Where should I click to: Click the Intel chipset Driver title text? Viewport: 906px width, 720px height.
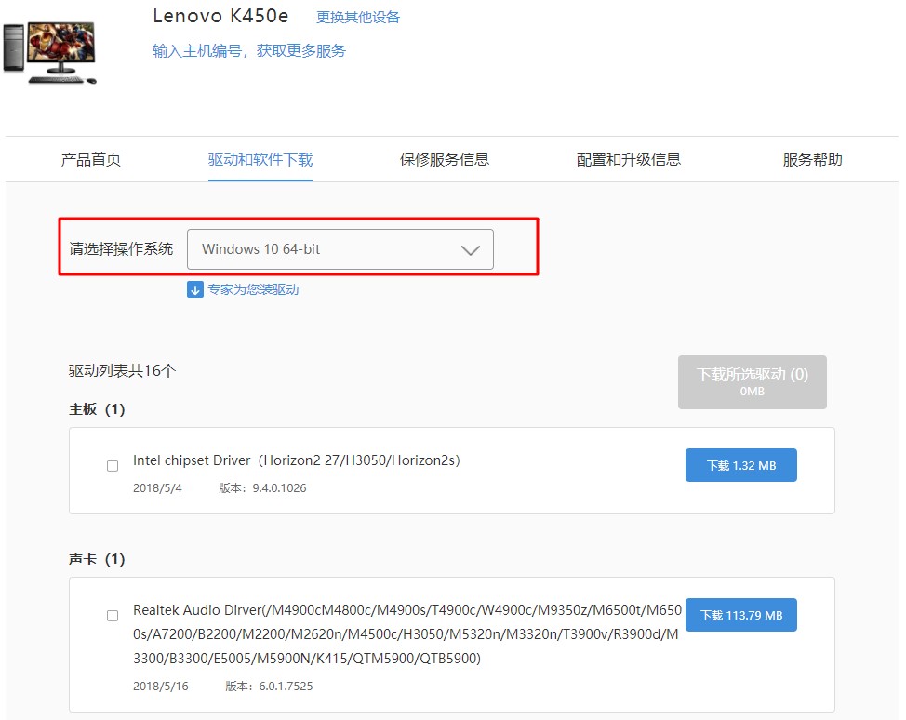pos(296,460)
